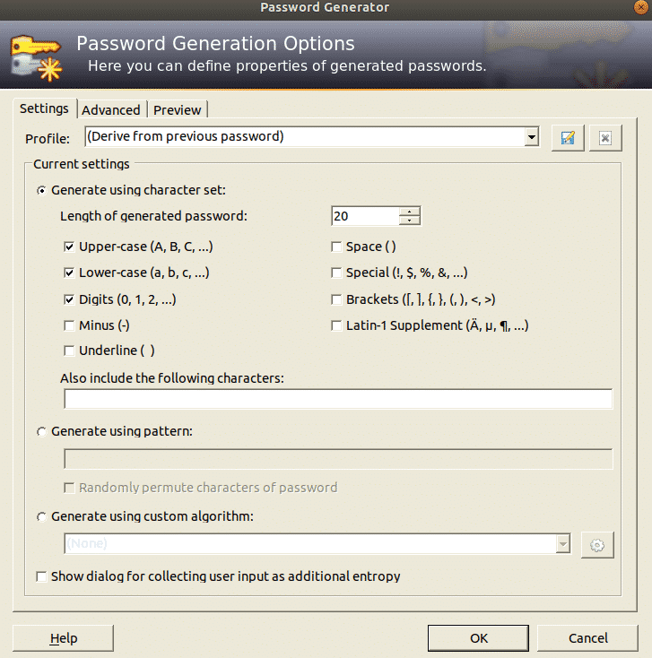
Task: Open the Preview tab
Action: [178, 109]
